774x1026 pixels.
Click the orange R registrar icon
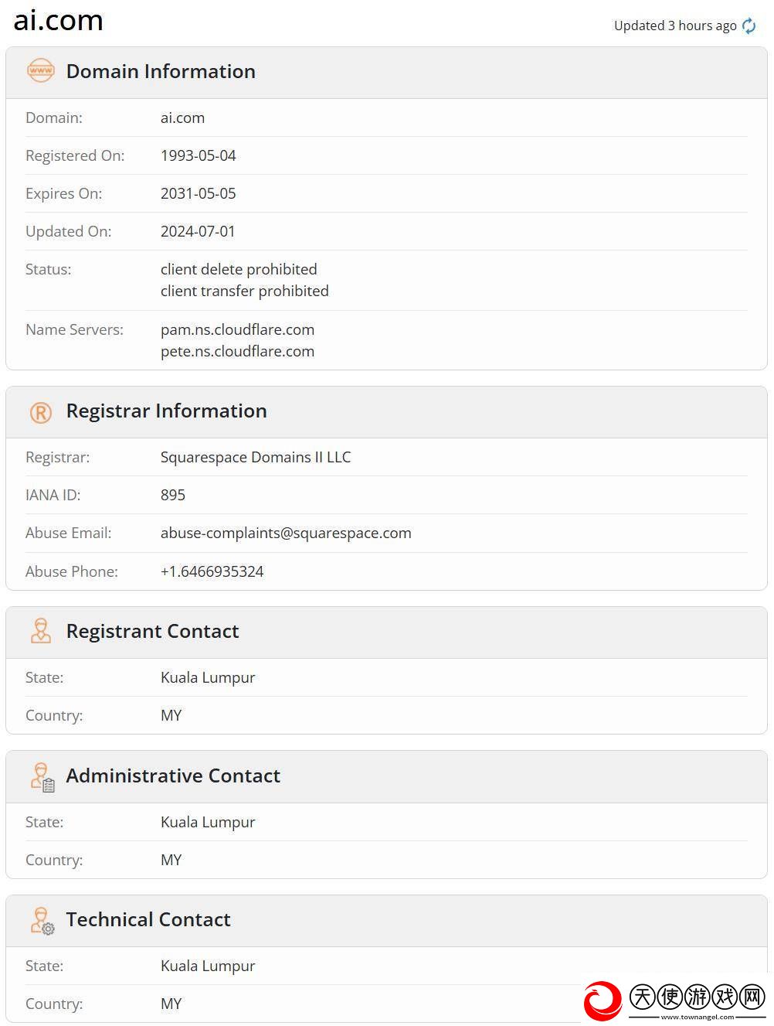pos(41,412)
